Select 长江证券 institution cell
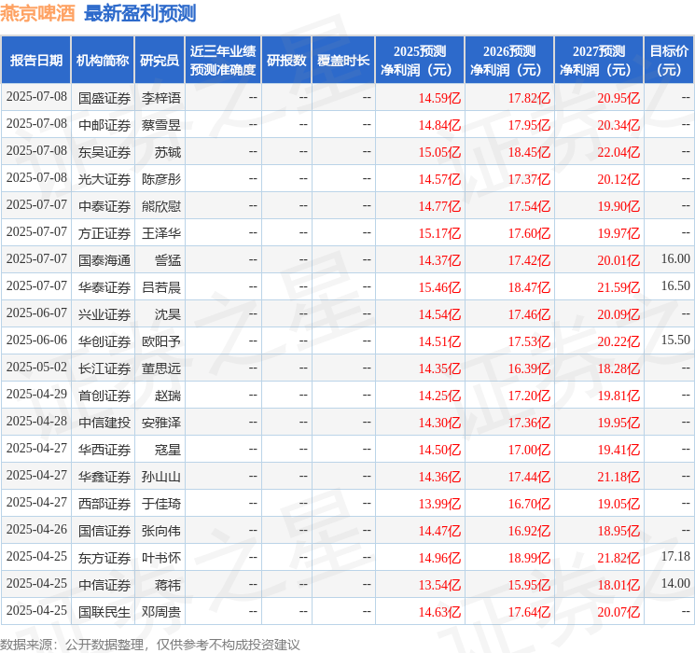 tap(104, 368)
